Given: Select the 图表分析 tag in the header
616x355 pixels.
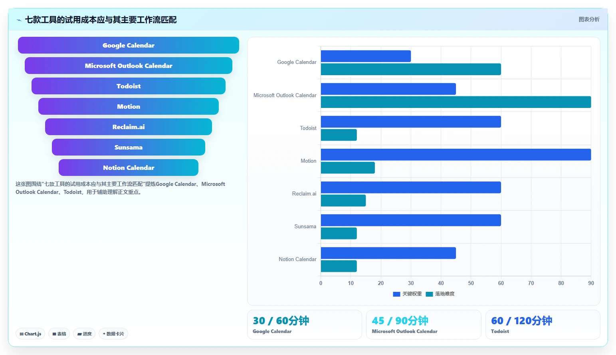Looking at the screenshot, I should pos(589,19).
